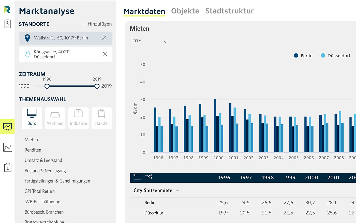Remove the Königsallee, 40212 Düsseldorf location
Image resolution: width=356 pixels, height=223 pixels.
pos(105,54)
